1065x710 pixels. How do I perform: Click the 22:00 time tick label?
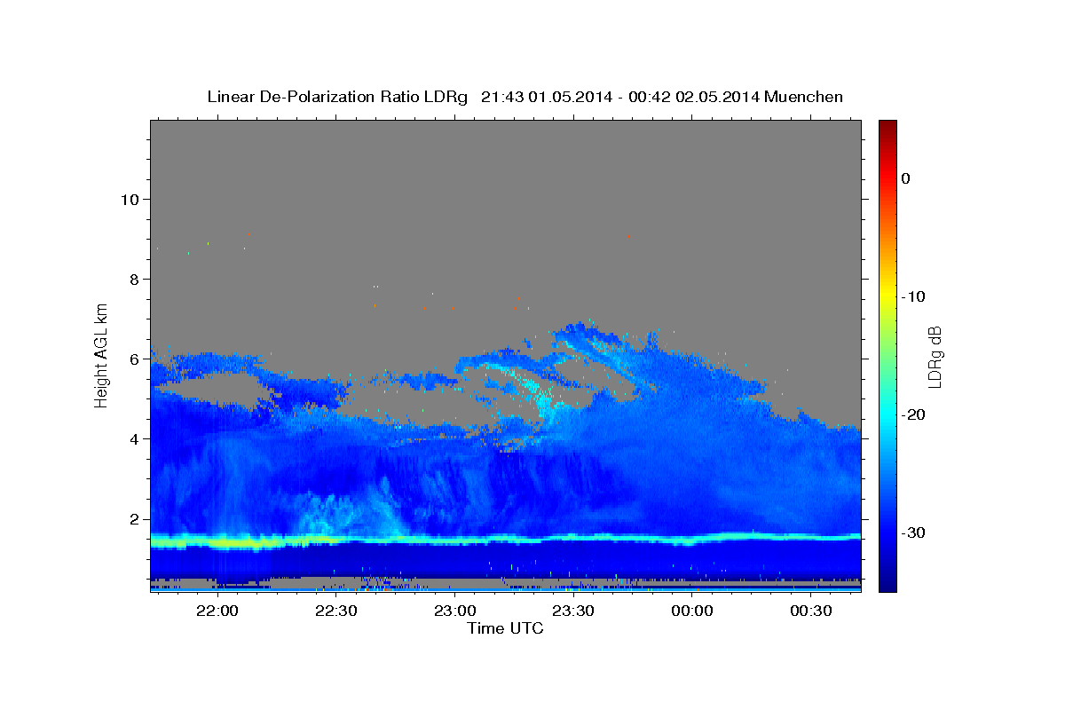(x=217, y=611)
